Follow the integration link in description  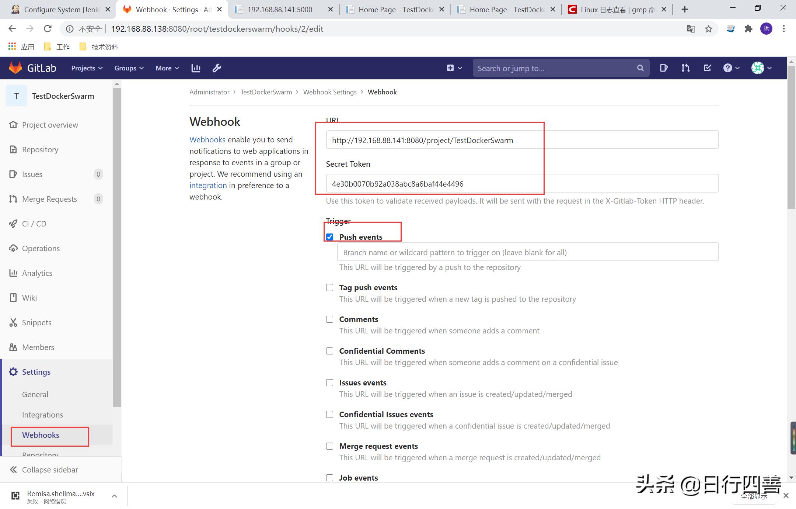pyautogui.click(x=208, y=185)
